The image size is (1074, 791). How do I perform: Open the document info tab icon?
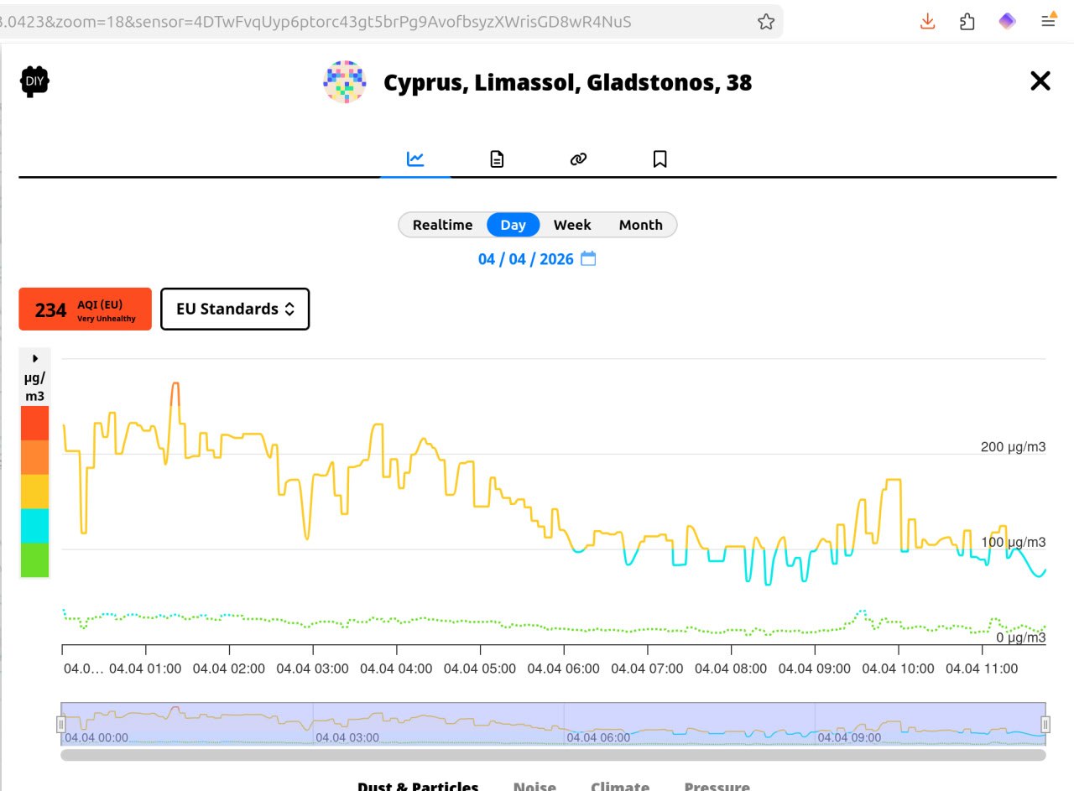coord(497,159)
